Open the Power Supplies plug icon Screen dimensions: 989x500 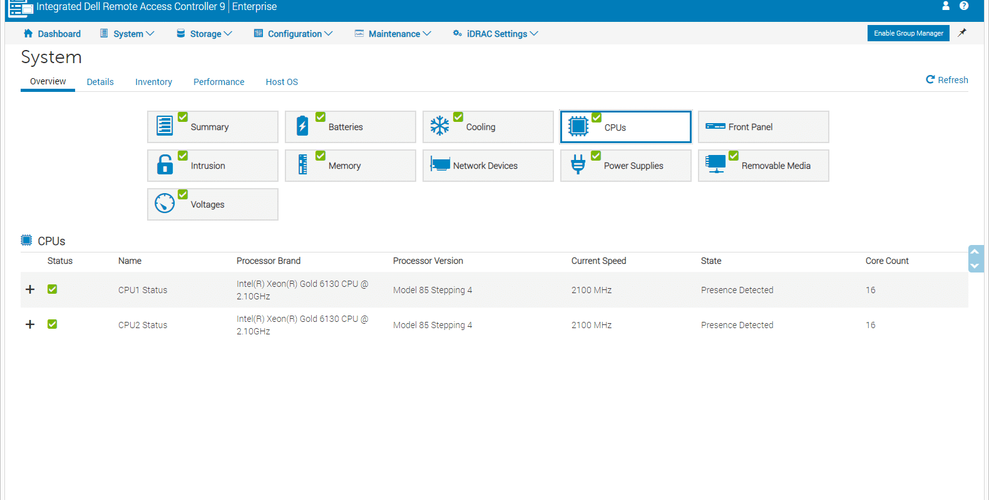click(578, 164)
